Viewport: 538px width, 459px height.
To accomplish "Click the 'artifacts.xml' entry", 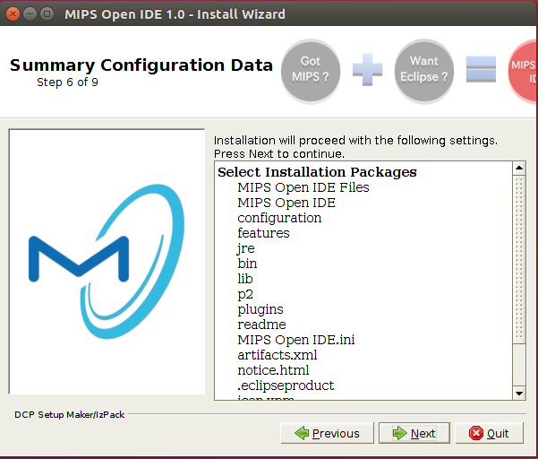I will (278, 355).
